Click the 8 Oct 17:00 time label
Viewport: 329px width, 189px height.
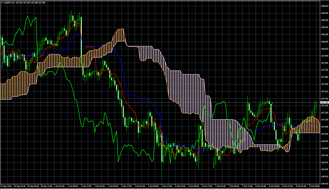point(288,186)
